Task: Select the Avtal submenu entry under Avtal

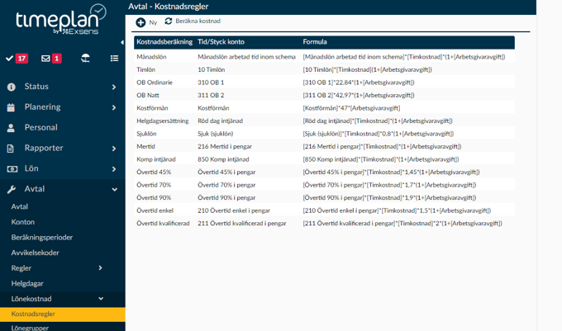Action: (19, 206)
